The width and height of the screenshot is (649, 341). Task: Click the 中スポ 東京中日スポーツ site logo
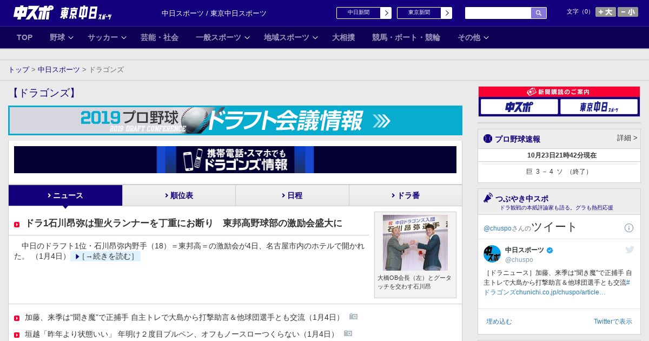click(63, 13)
